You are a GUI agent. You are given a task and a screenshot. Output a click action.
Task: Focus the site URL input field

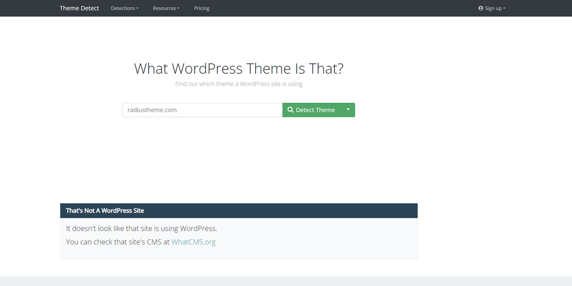[202, 110]
